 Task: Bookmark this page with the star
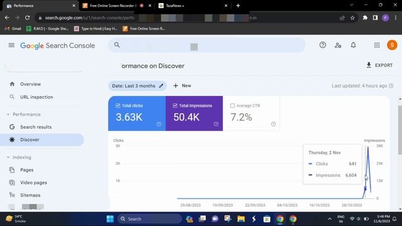353,18
